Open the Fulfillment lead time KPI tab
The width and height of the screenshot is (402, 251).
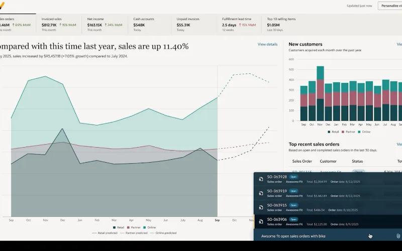(239, 24)
